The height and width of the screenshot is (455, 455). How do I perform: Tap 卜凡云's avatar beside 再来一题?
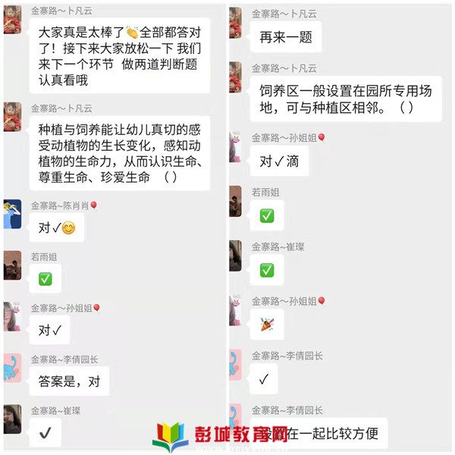coord(235,23)
